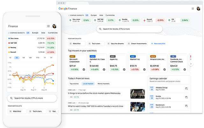
Task: Toggle checkmark on Microsoft Corporation card
Action: click(x=84, y=70)
